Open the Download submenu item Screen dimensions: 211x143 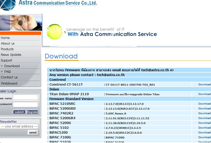point(12,66)
